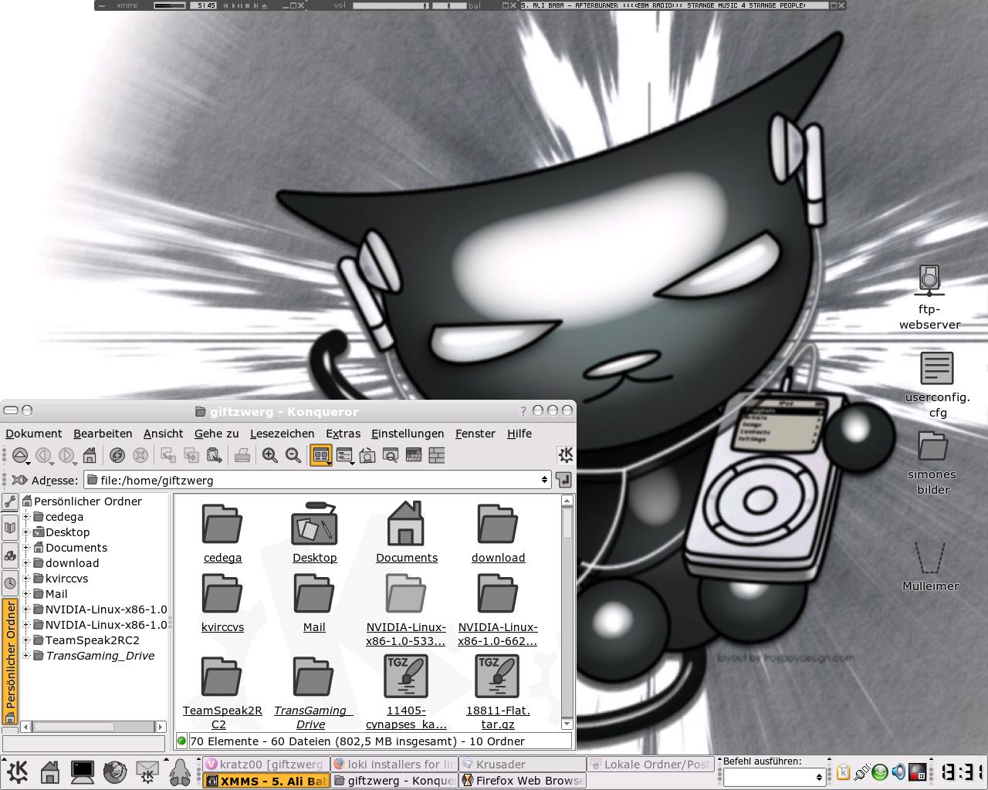Viewport: 988px width, 790px height.
Task: Open the ftp-webserver desktop icon
Action: click(930, 297)
